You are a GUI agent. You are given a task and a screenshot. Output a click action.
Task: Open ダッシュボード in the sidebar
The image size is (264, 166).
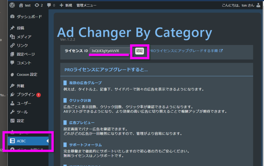29,17
